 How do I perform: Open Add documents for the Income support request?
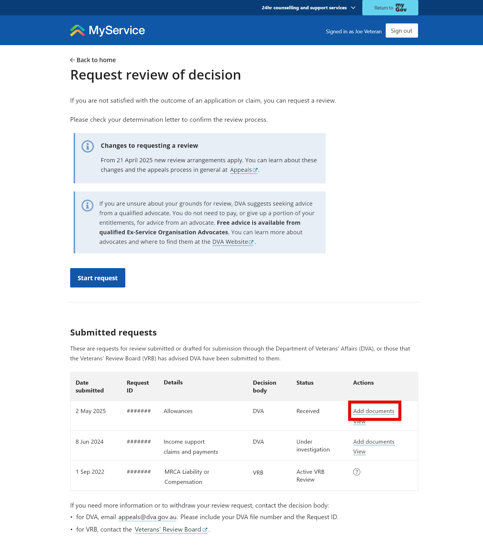click(374, 442)
